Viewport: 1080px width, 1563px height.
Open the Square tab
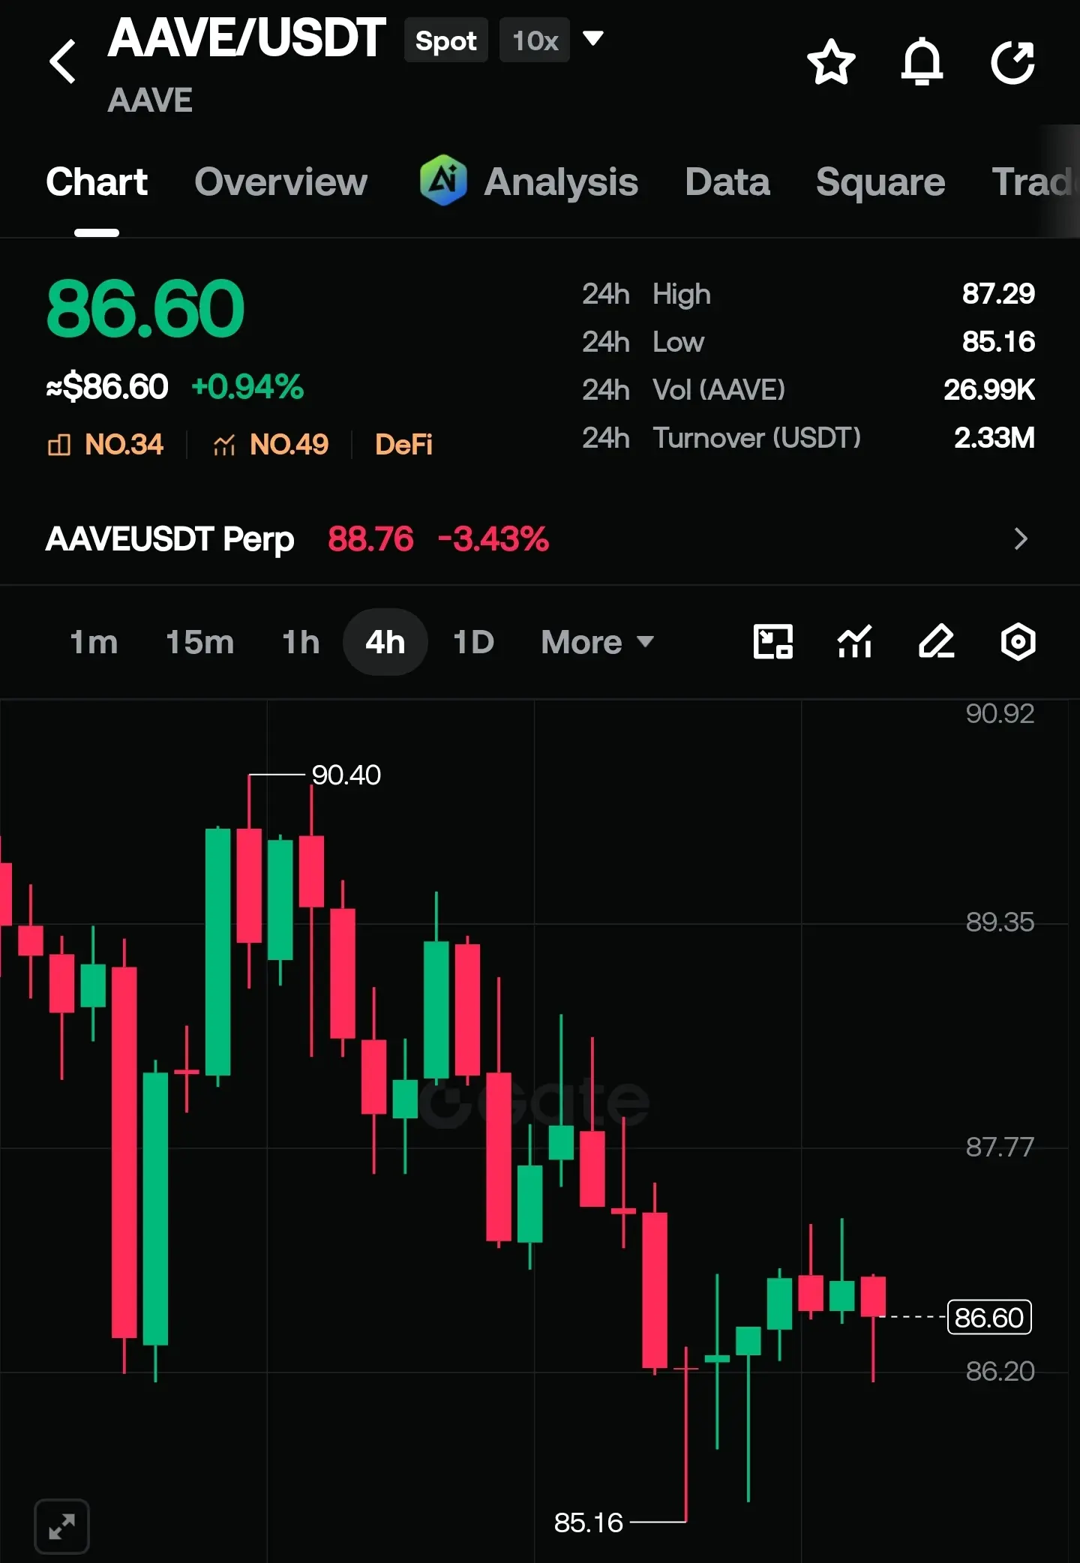pyautogui.click(x=880, y=181)
